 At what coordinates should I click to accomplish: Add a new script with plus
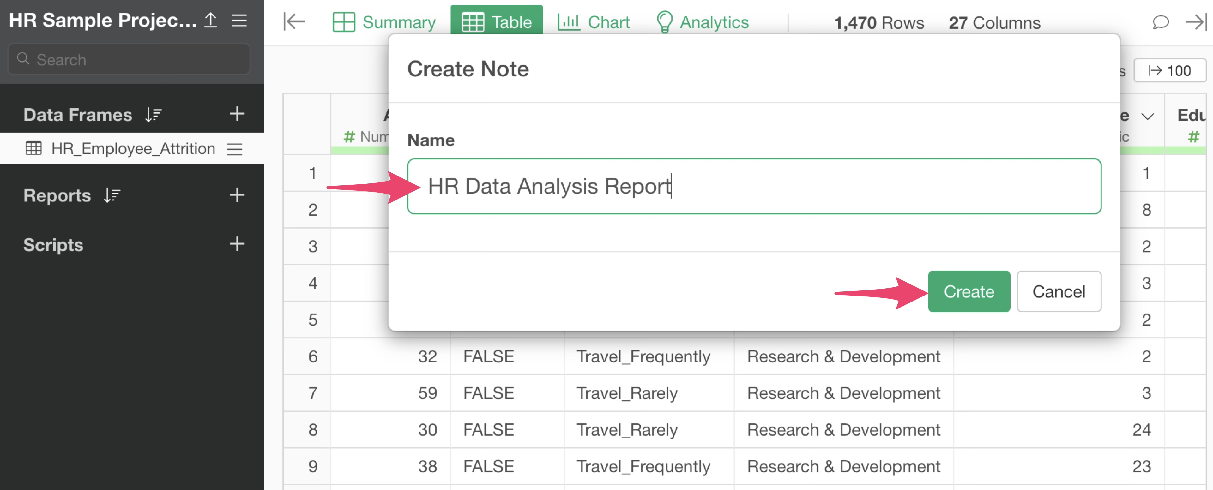[237, 244]
